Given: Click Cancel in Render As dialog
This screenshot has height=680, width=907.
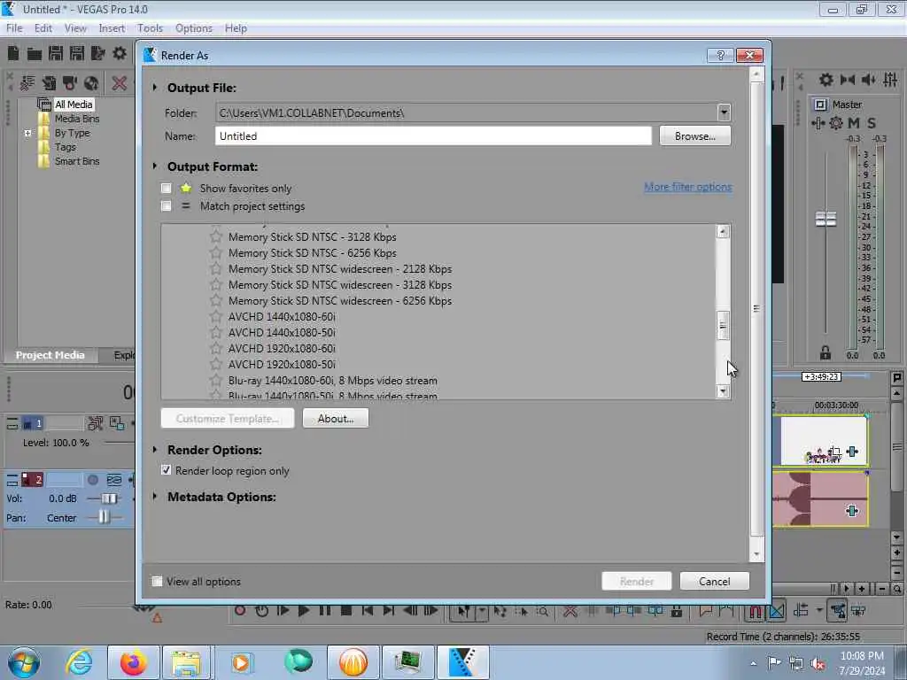Looking at the screenshot, I should 715,581.
